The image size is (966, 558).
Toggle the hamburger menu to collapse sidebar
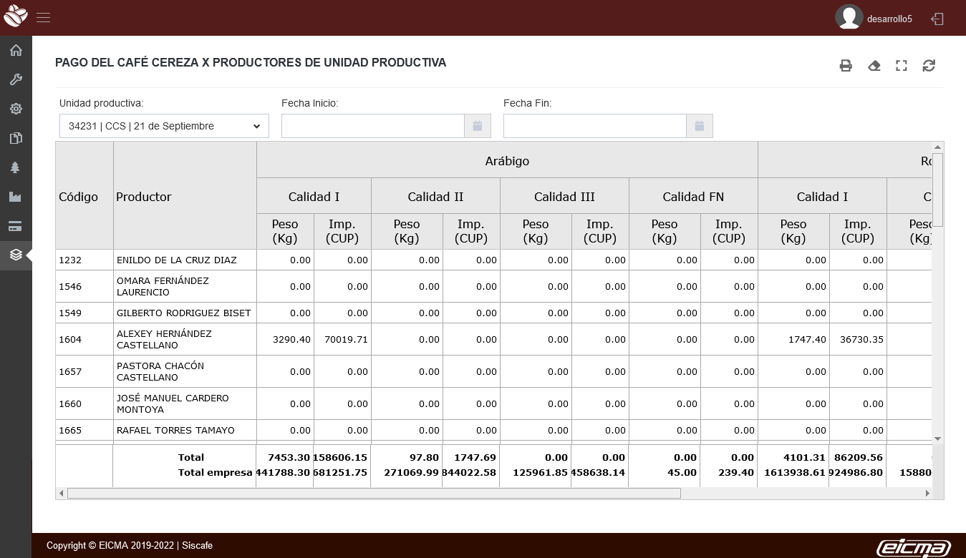point(44,18)
